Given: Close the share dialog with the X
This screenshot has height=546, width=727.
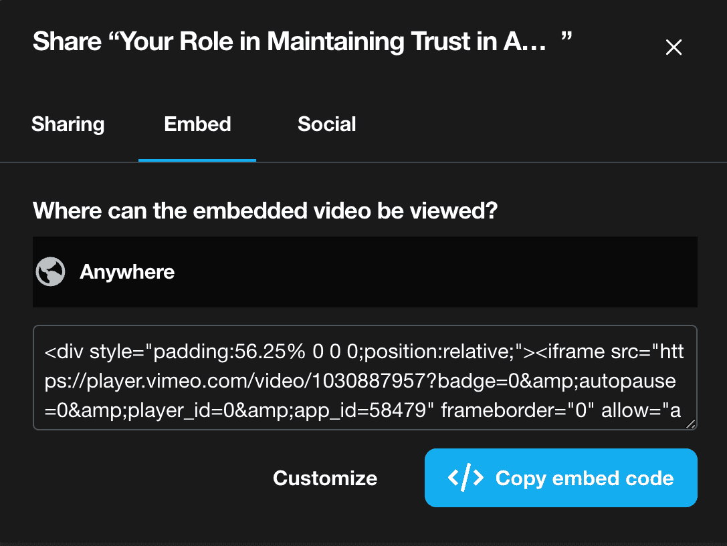Looking at the screenshot, I should pos(673,47).
